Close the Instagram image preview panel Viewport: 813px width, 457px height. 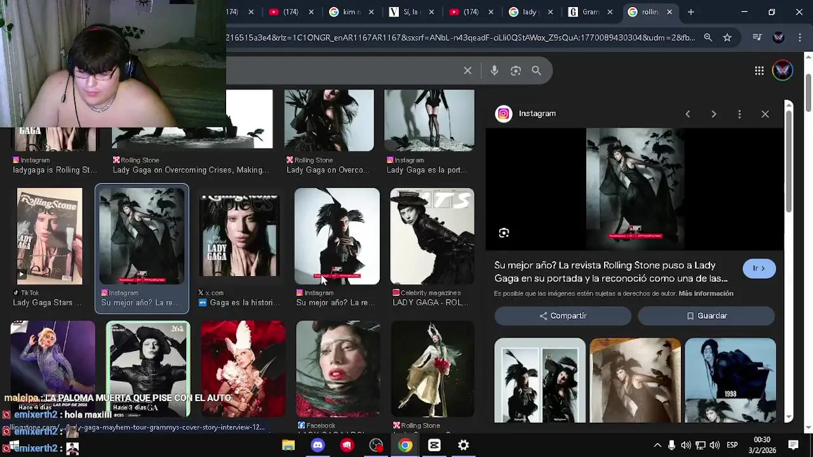point(765,114)
